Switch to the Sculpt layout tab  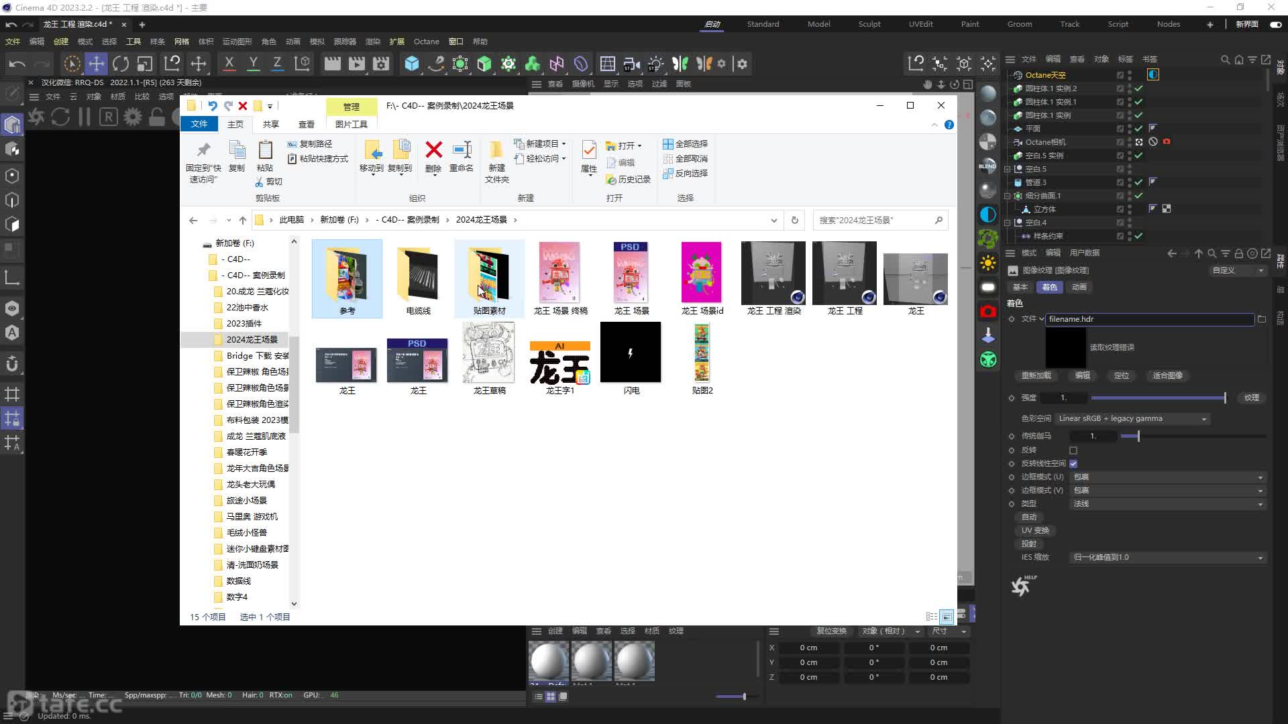tap(869, 24)
